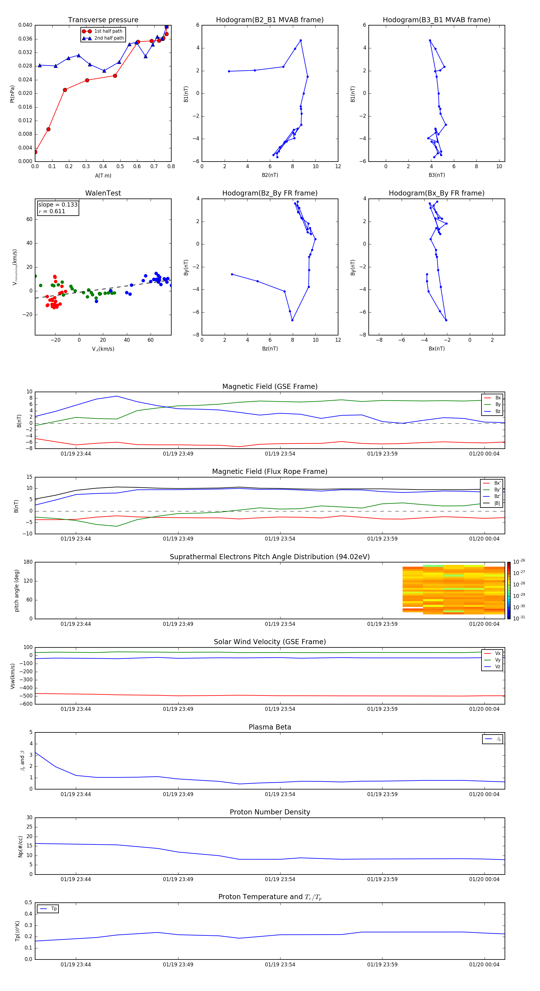
Task: Click the 'B2(nT)' axis label
Action: pyautogui.click(x=270, y=175)
